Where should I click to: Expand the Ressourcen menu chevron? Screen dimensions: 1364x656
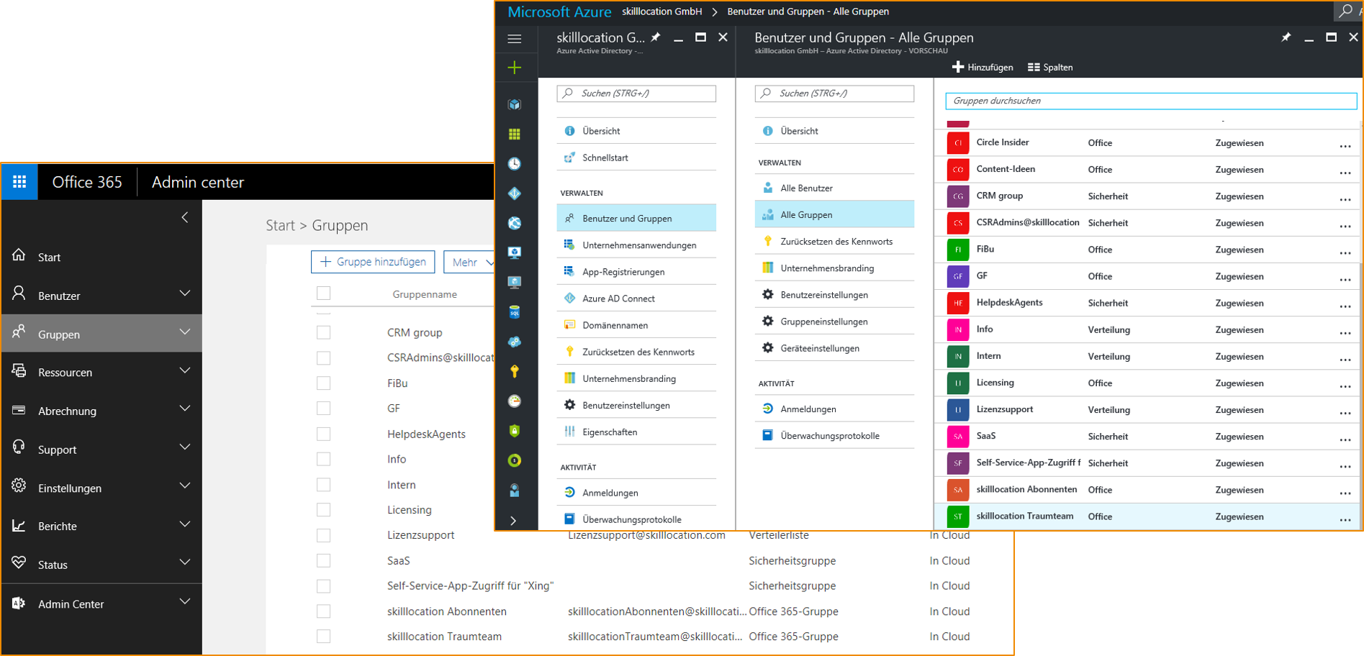click(185, 370)
